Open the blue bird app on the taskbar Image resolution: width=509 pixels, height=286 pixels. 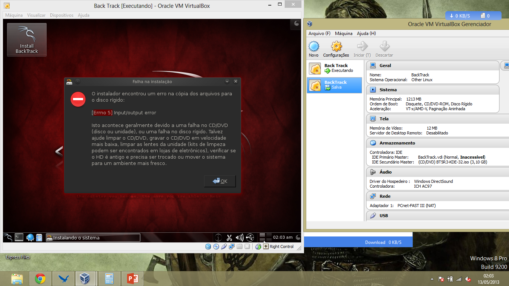63,279
